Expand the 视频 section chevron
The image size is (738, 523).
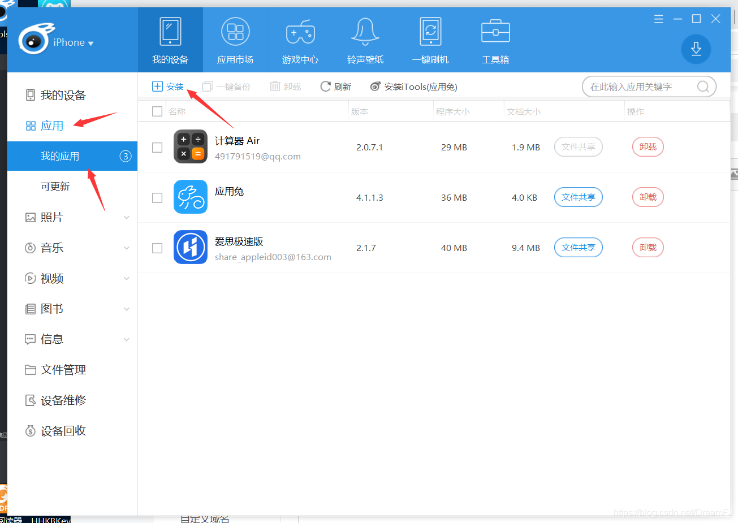[x=127, y=279]
